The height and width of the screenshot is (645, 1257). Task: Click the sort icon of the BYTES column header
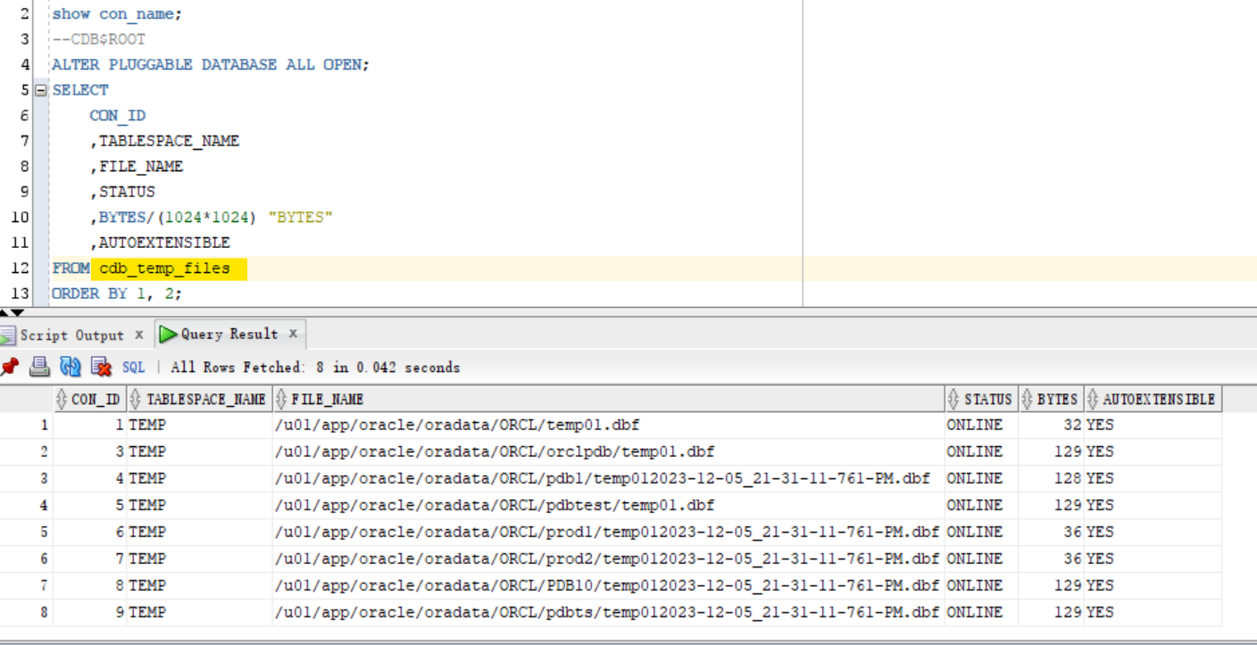pyautogui.click(x=1027, y=399)
